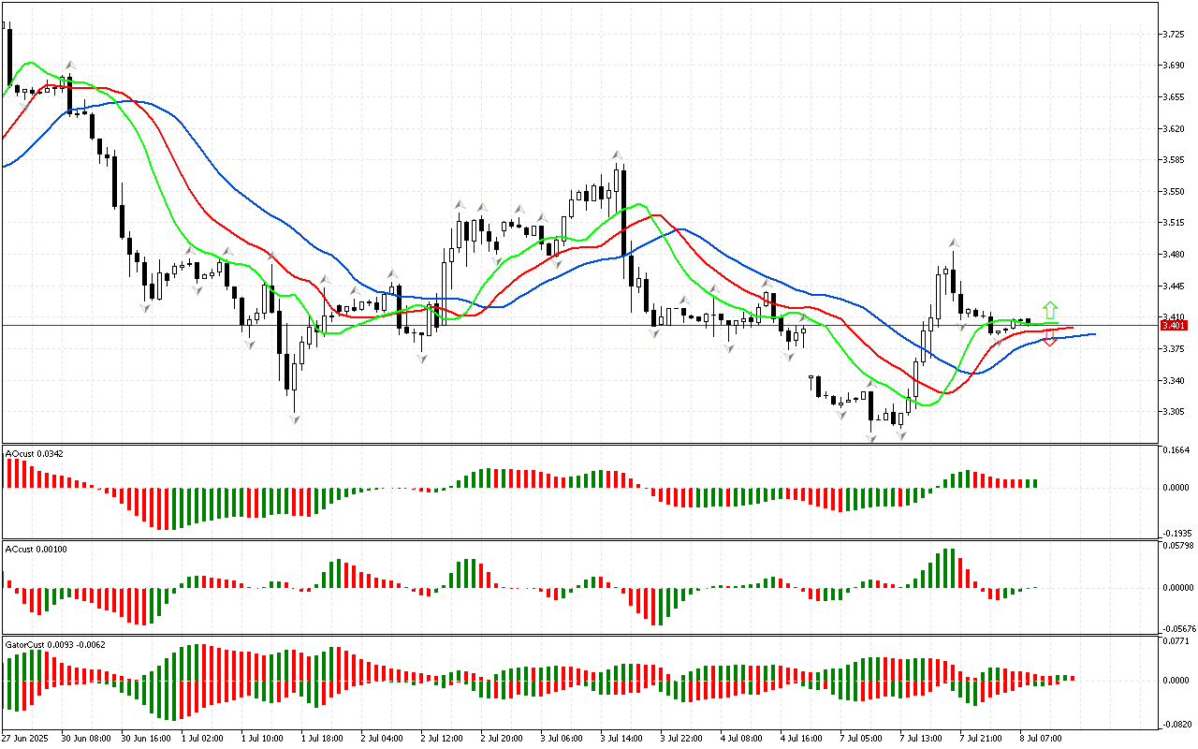This screenshot has height=749, width=1198.
Task: Click the AOcust 0.0342 indicator label
Action: 34,453
